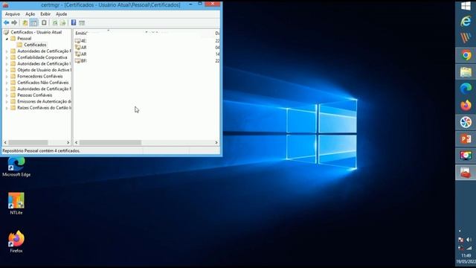Expand the Fornecedores Confiáveis node arrow
The height and width of the screenshot is (268, 476).
coord(7,76)
